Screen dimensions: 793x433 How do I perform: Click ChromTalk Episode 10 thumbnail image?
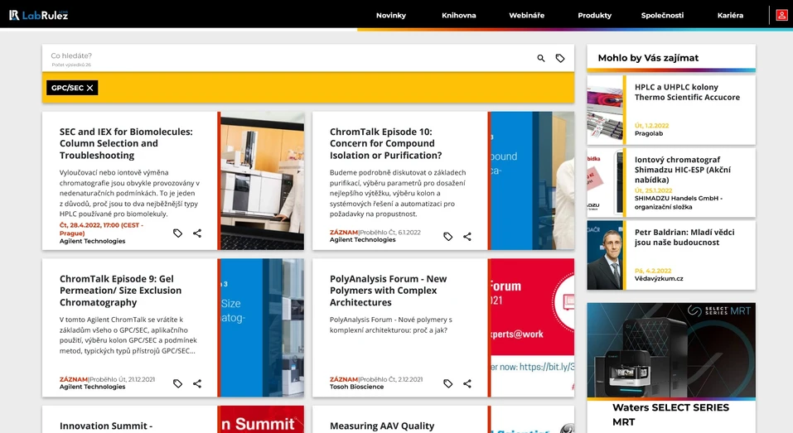(533, 180)
